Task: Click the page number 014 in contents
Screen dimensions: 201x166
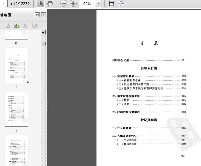Action: pos(184,88)
